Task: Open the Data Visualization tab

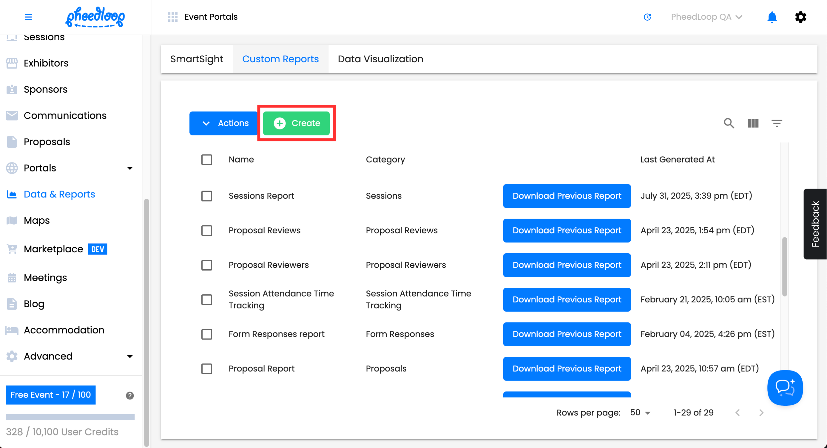Action: (380, 59)
